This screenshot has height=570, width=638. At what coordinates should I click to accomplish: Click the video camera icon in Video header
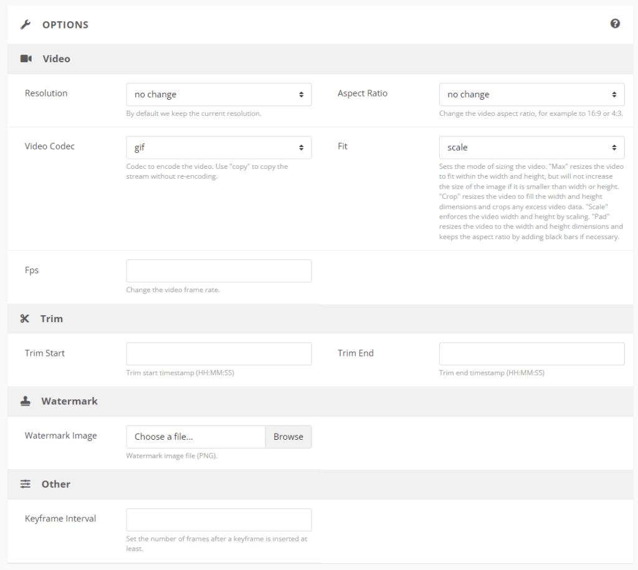point(26,59)
